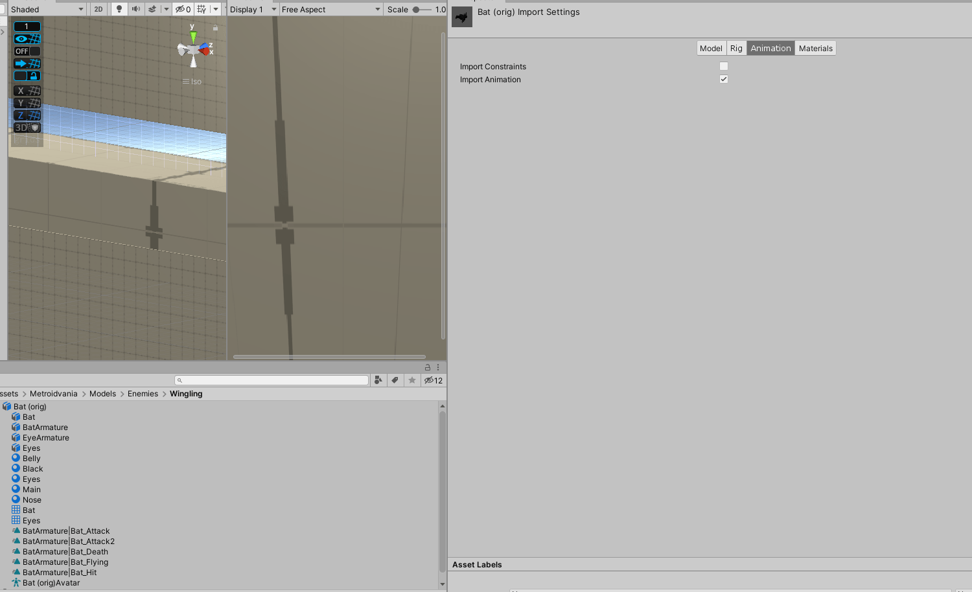Image resolution: width=972 pixels, height=592 pixels.
Task: Switch to the Rig tab
Action: [x=735, y=48]
